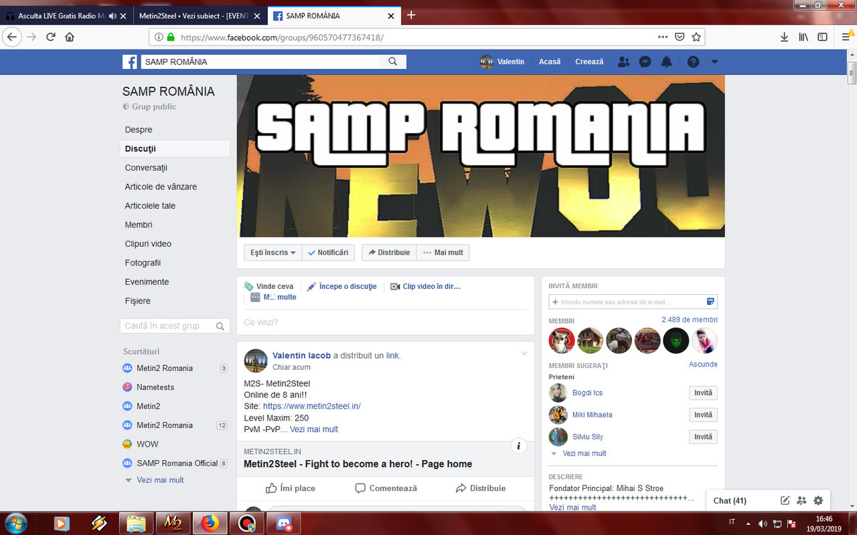Invite Bogdi Ics with the Invită button
The image size is (857, 535).
click(703, 393)
